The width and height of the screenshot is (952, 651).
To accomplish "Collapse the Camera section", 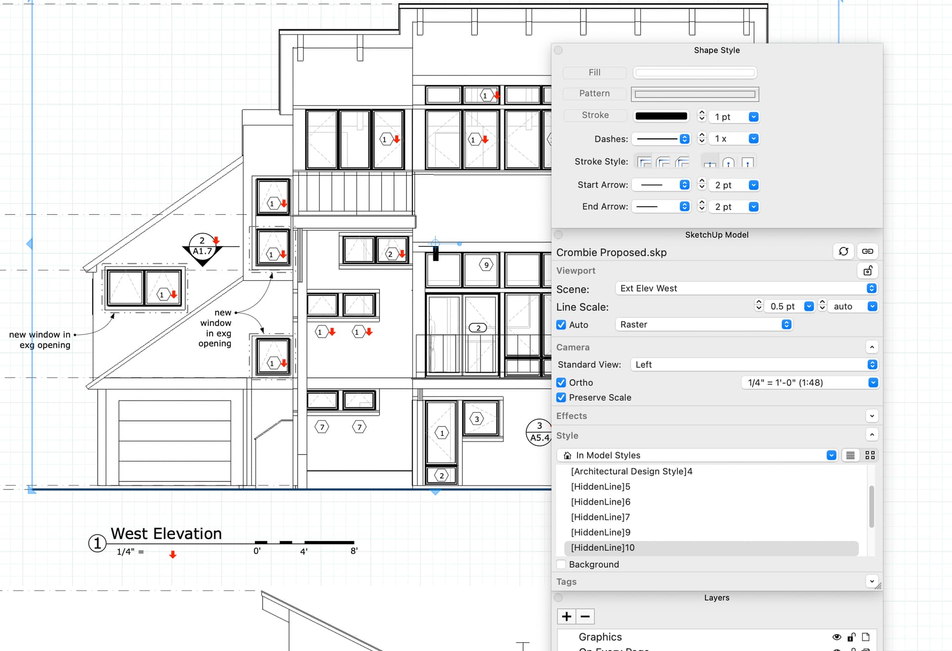I will click(x=872, y=347).
